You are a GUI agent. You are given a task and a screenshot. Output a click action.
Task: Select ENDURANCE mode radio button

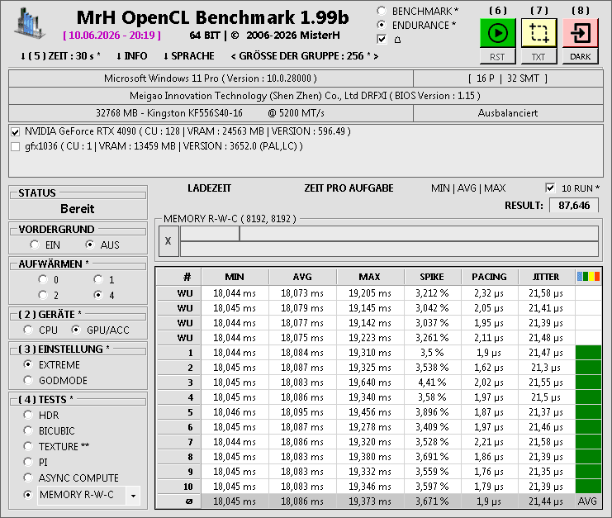click(382, 25)
